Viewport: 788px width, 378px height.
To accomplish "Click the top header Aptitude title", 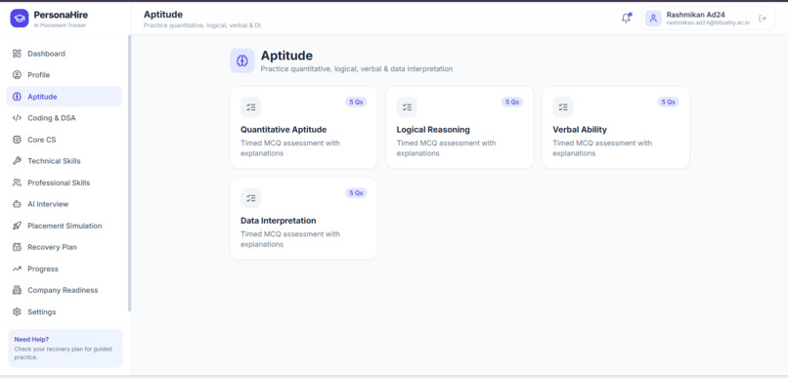I will click(163, 15).
